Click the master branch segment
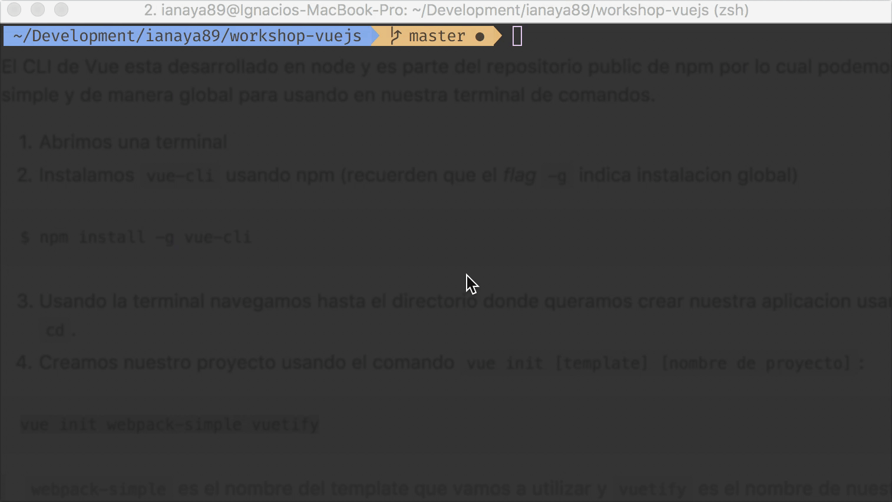This screenshot has height=502, width=892. 437,36
